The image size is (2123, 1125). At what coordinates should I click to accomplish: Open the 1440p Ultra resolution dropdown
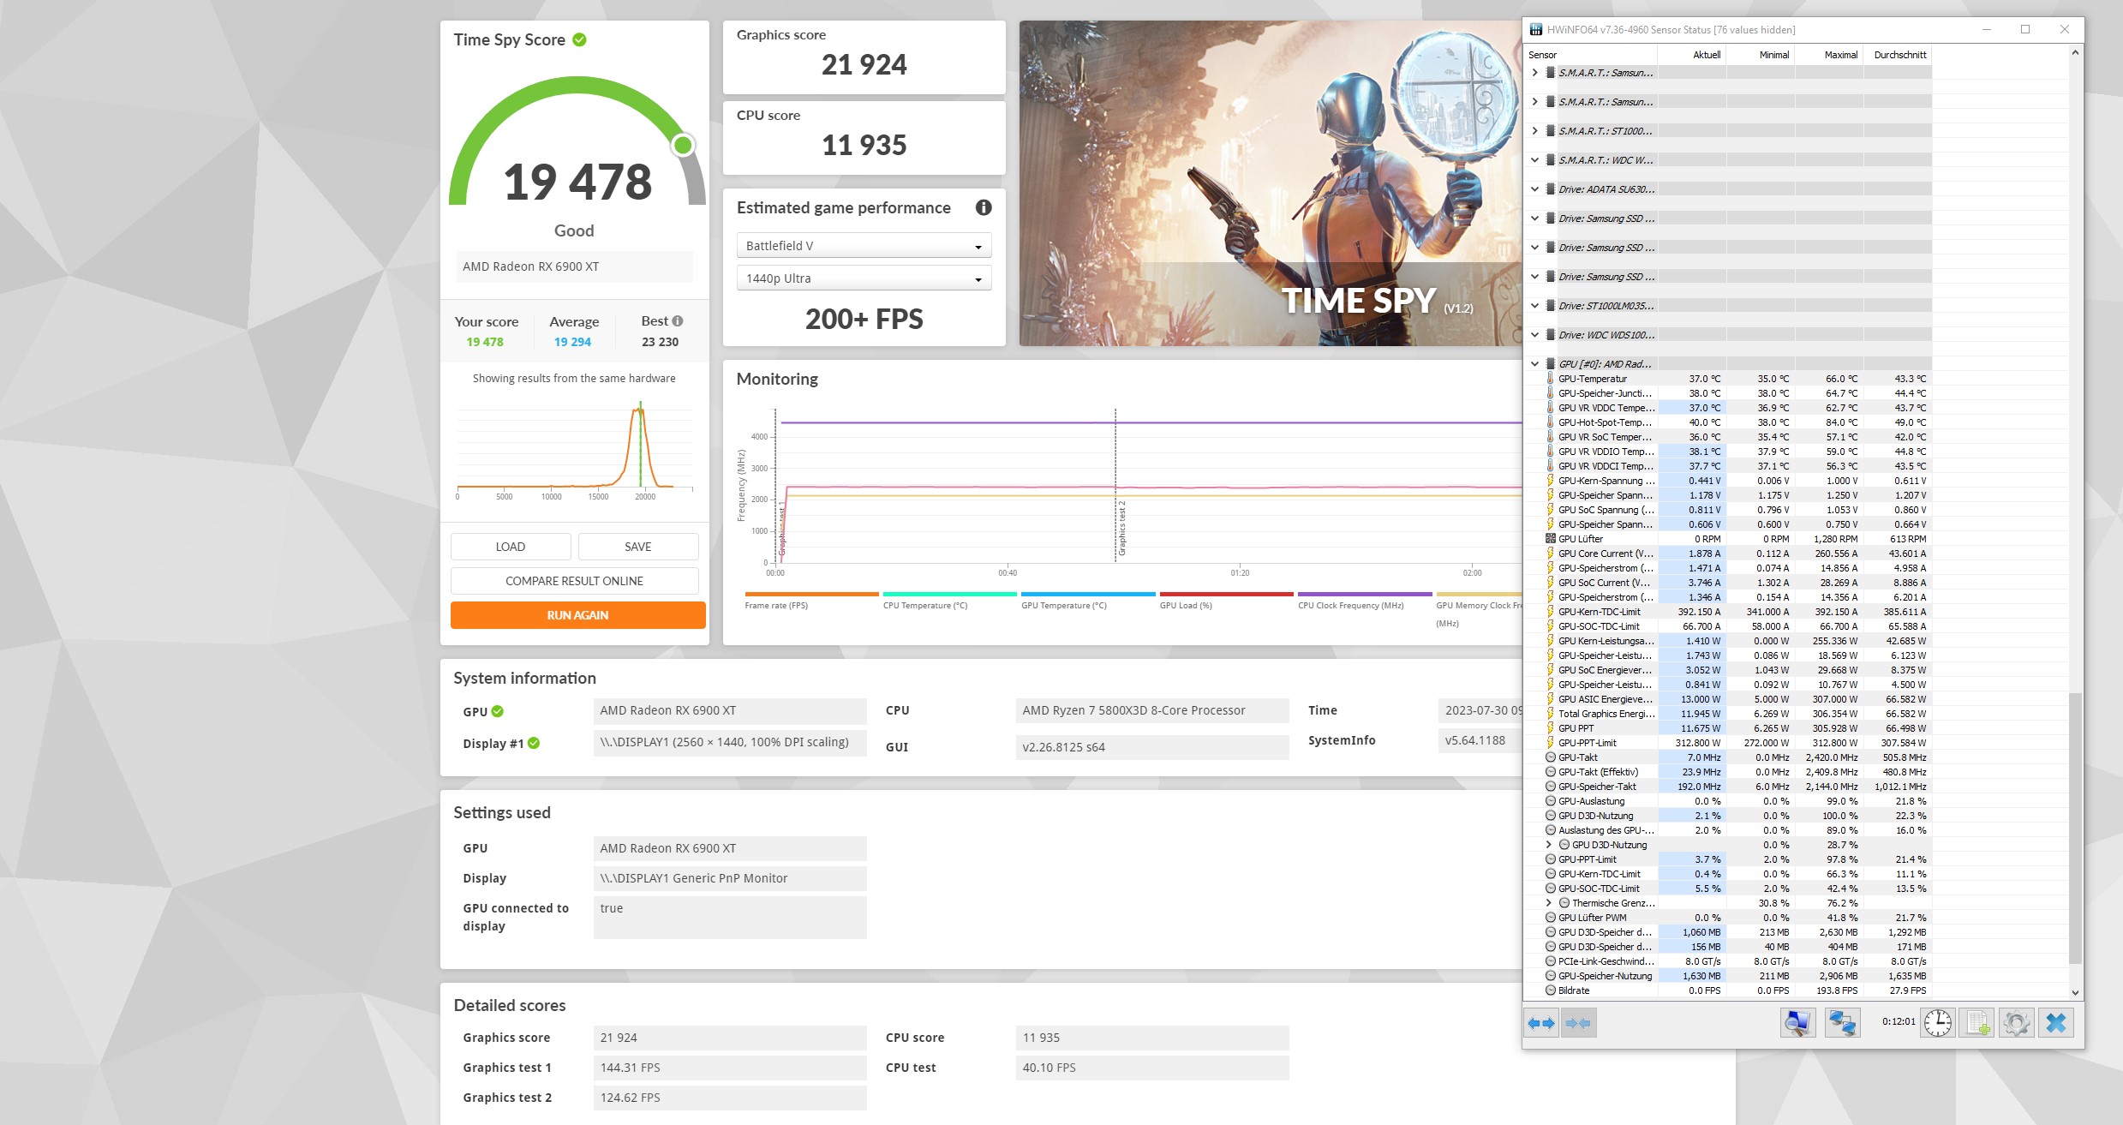coord(864,278)
